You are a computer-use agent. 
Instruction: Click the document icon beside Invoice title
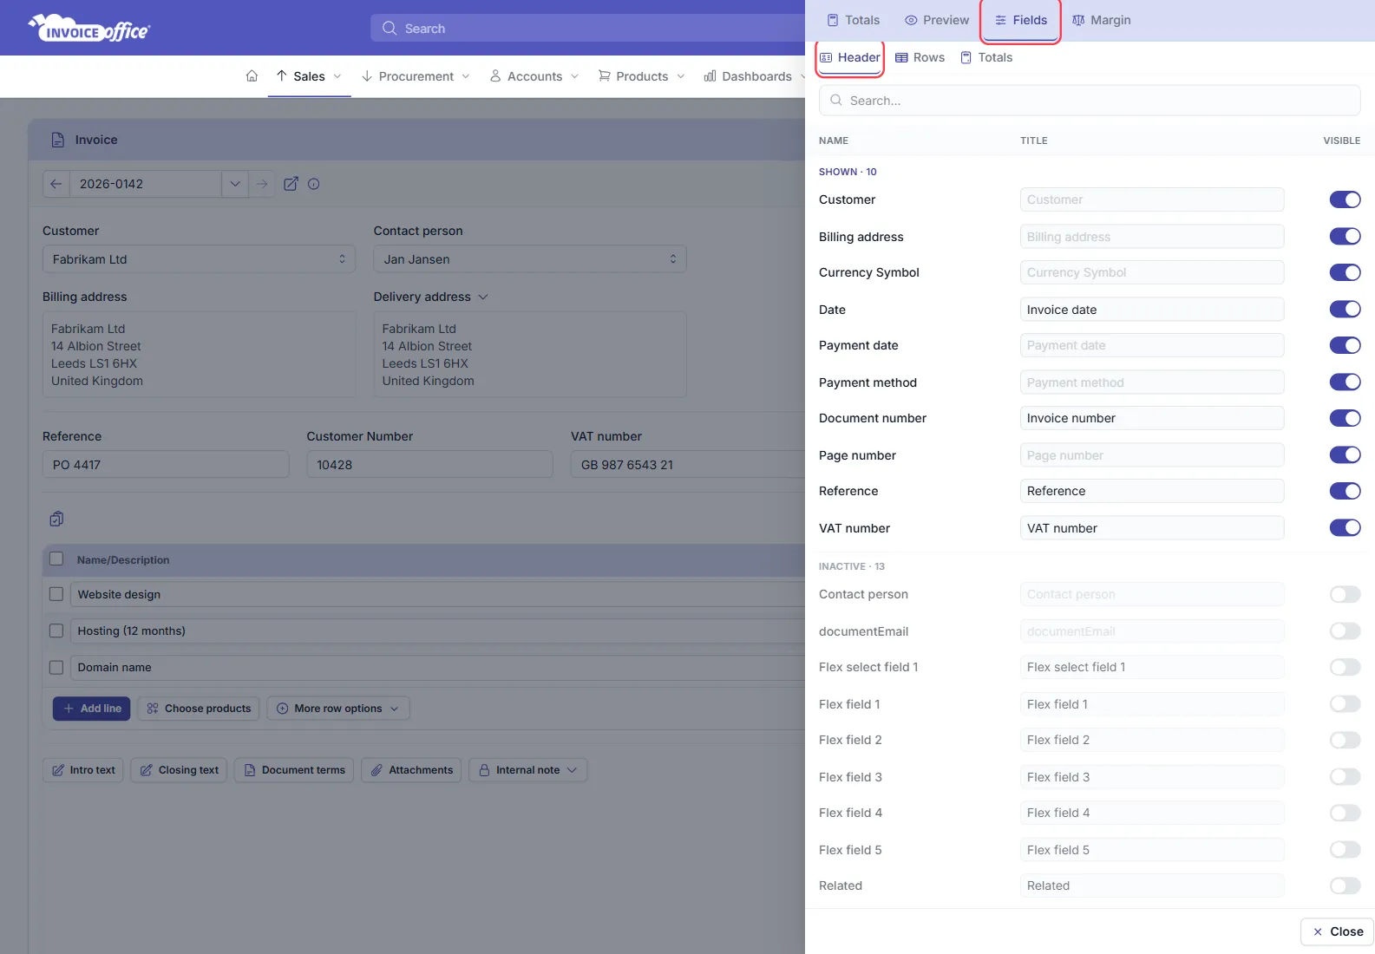[x=58, y=140]
